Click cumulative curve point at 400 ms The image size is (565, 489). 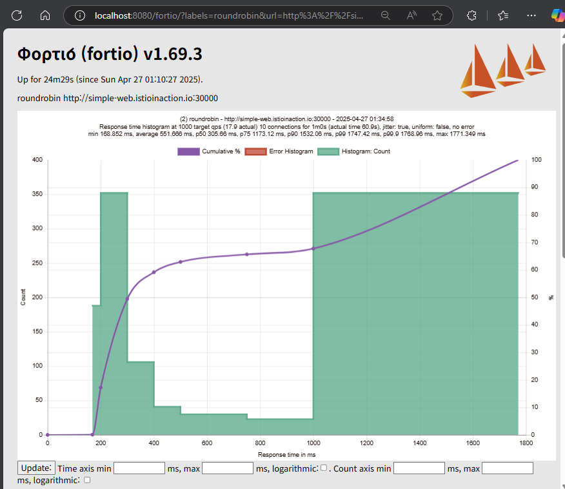coord(154,272)
